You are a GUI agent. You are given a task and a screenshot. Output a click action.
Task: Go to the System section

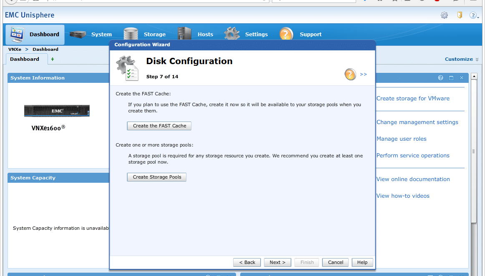point(91,34)
